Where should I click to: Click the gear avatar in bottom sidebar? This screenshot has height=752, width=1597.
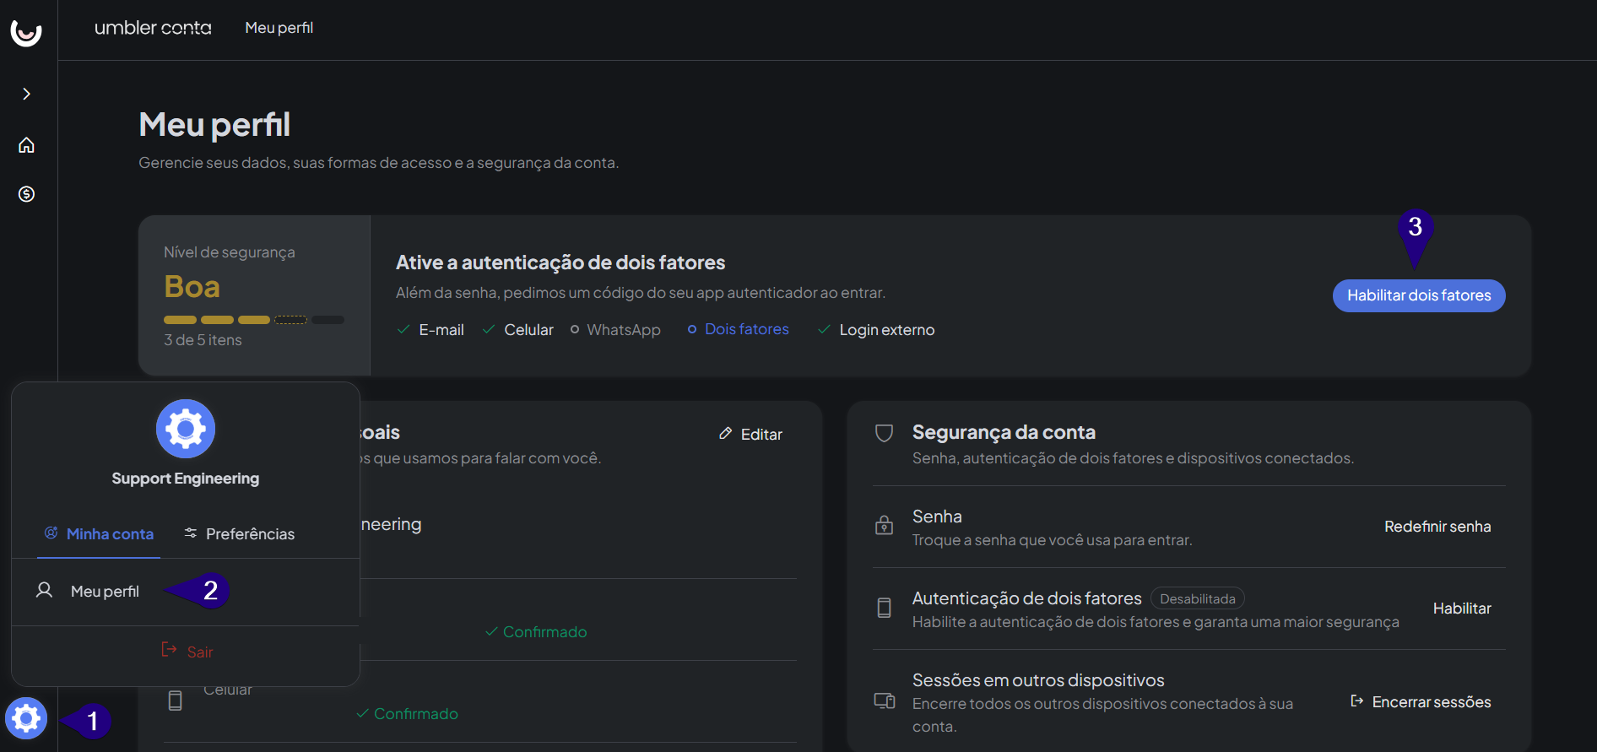pos(26,718)
